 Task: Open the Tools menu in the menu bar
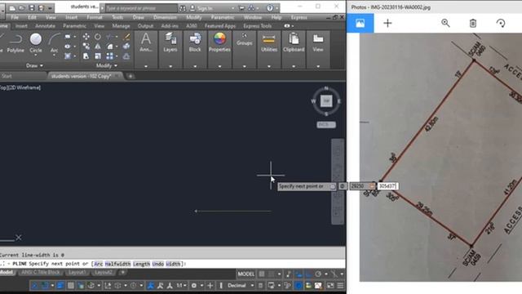click(x=117, y=17)
